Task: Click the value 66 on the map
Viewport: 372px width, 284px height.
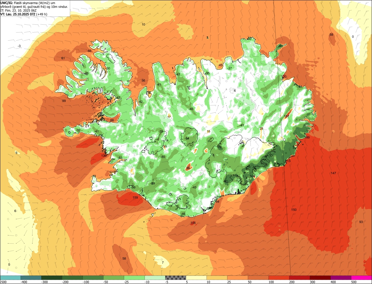Action: (x=90, y=51)
